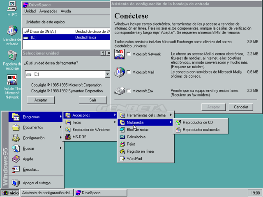Click Cancelar in Conéctese wizard
Viewport: 263px width, 197px height.
click(x=241, y=107)
